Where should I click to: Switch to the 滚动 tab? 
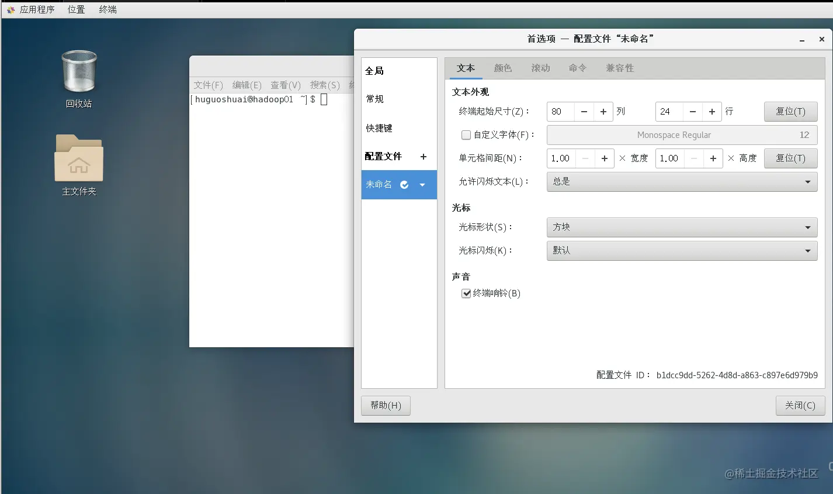(540, 68)
